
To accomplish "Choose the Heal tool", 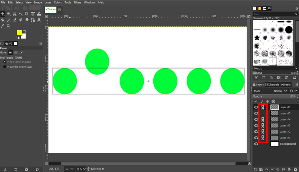I will tap(21, 20).
